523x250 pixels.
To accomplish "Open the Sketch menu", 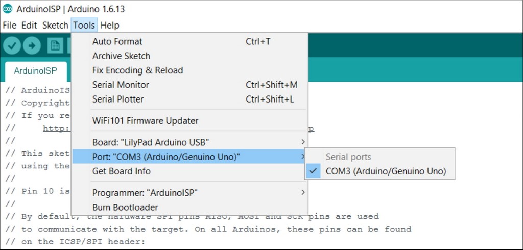I will 55,26.
